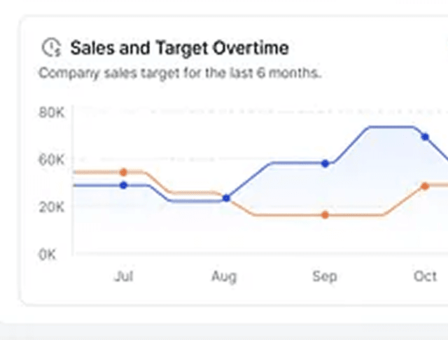Image resolution: width=448 pixels, height=340 pixels.
Task: Select the blue data point for Jul
Action: [124, 185]
